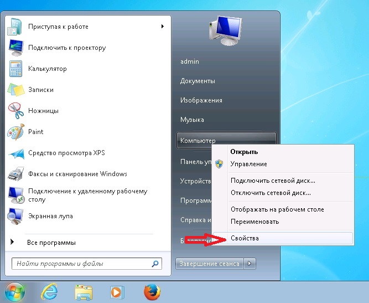
Task: Expand the Приступая к работе submenu arrow
Action: pyautogui.click(x=163, y=27)
